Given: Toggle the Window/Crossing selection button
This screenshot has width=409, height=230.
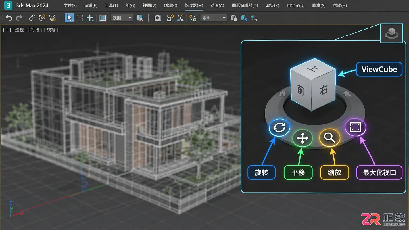Looking at the screenshot, I should pos(103,18).
